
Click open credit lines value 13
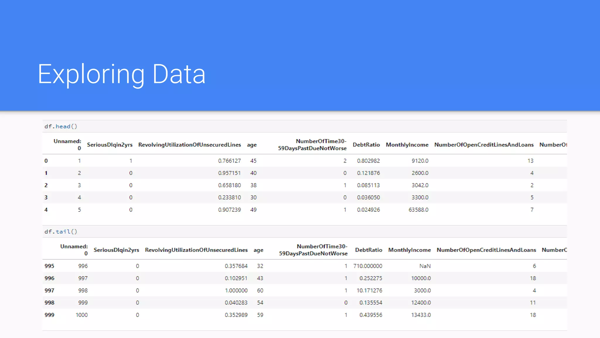pyautogui.click(x=530, y=161)
